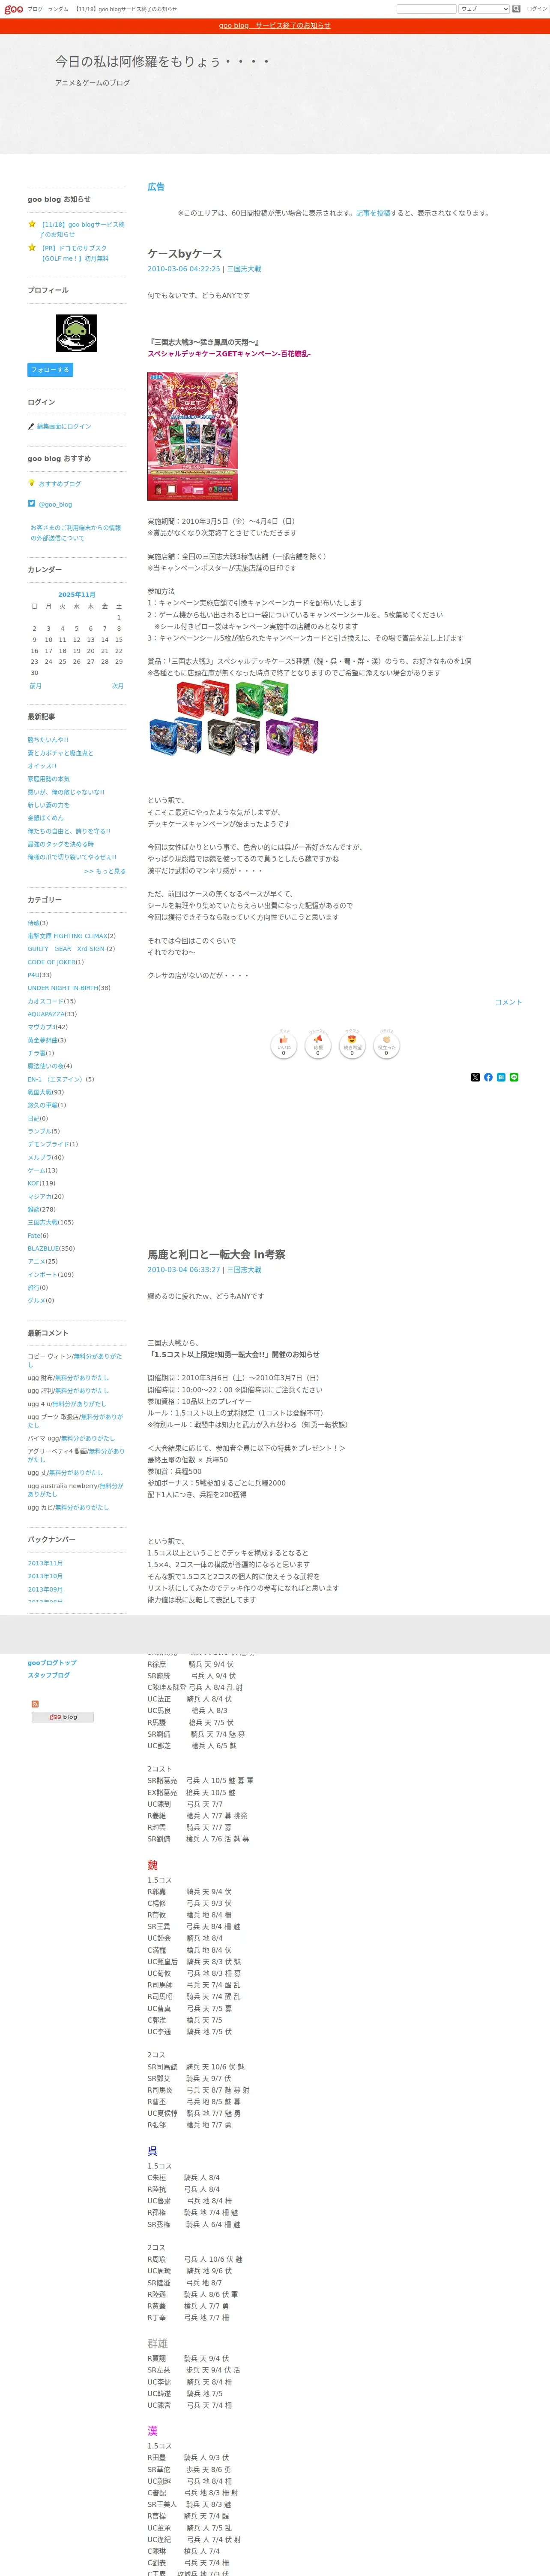Click the pixel-art profile avatar
This screenshot has height=2576, width=550.
[x=76, y=333]
